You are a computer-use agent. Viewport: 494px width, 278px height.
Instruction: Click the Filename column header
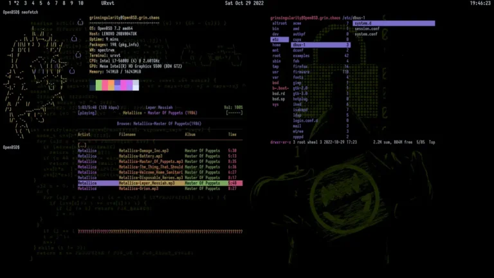pyautogui.click(x=127, y=134)
